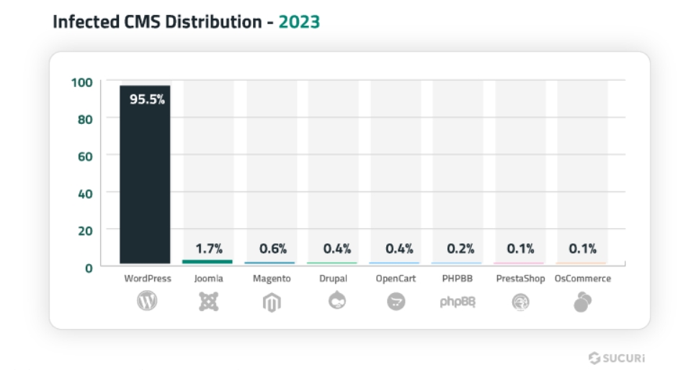Click the Magento 0.6% label
This screenshot has height=370, width=696.
coord(272,249)
